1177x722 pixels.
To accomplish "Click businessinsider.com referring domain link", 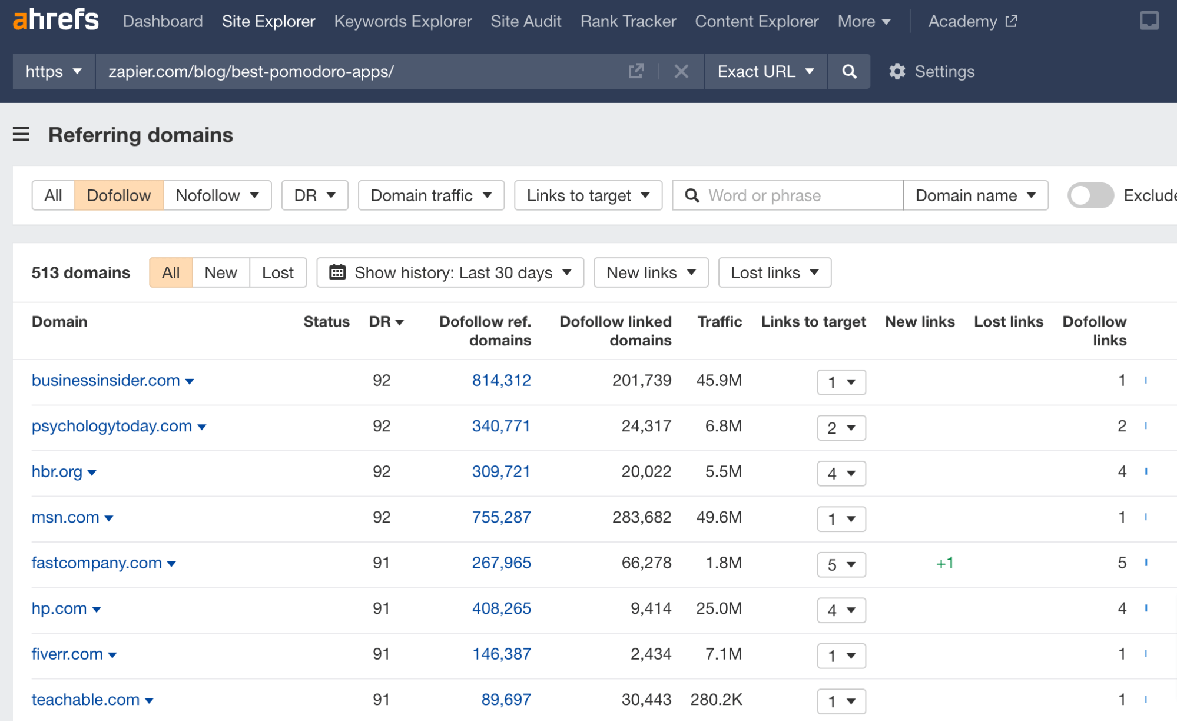I will pyautogui.click(x=104, y=380).
